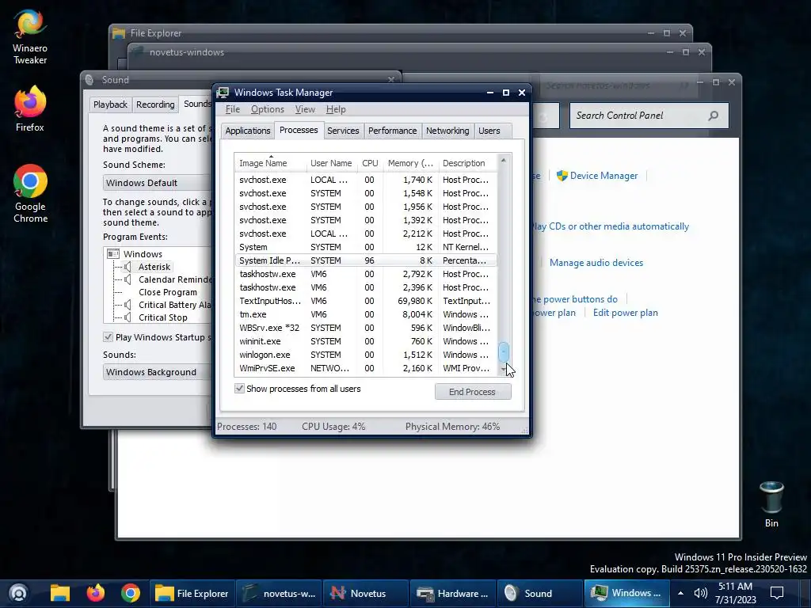Screen dimensions: 811x608
Task: Click the Asterisk speaker icon in Program Events
Action: coord(128,267)
